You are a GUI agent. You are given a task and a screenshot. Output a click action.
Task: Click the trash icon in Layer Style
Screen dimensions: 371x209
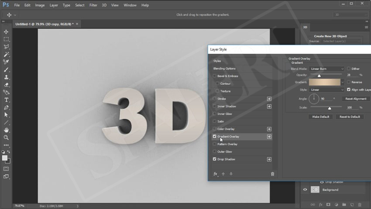click(x=272, y=174)
